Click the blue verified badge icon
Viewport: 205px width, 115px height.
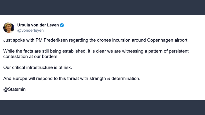click(x=62, y=25)
